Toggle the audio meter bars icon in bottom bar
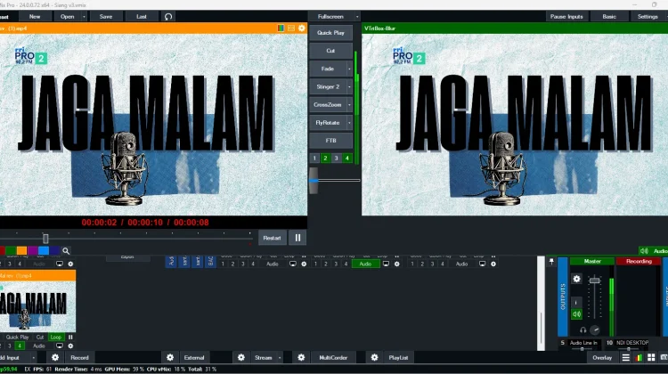Viewport: 668px width, 374px height. pyautogui.click(x=639, y=358)
